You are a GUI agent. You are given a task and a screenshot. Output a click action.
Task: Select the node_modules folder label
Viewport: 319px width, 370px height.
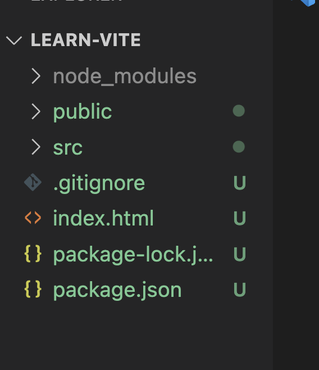tap(125, 76)
